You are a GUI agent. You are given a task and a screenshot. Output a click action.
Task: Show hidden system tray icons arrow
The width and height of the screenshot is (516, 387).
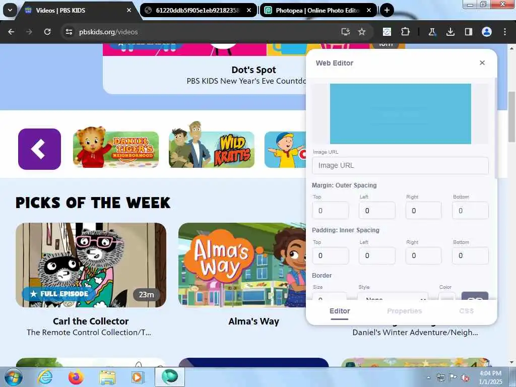(x=428, y=377)
